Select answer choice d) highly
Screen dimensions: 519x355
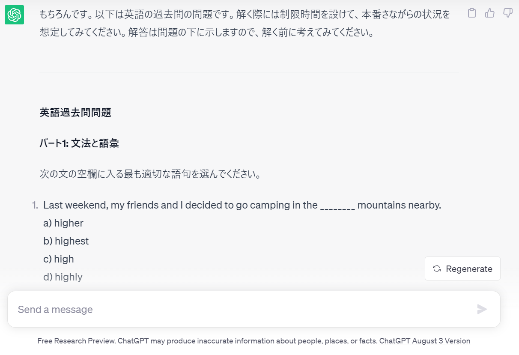pos(63,277)
